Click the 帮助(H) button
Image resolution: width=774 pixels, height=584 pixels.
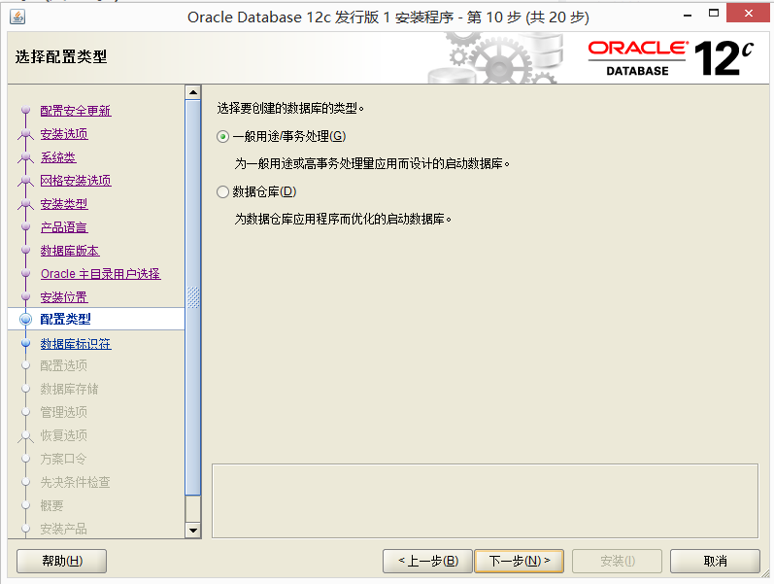(x=62, y=562)
